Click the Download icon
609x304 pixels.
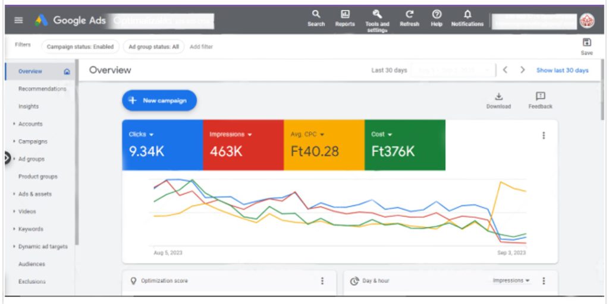498,97
